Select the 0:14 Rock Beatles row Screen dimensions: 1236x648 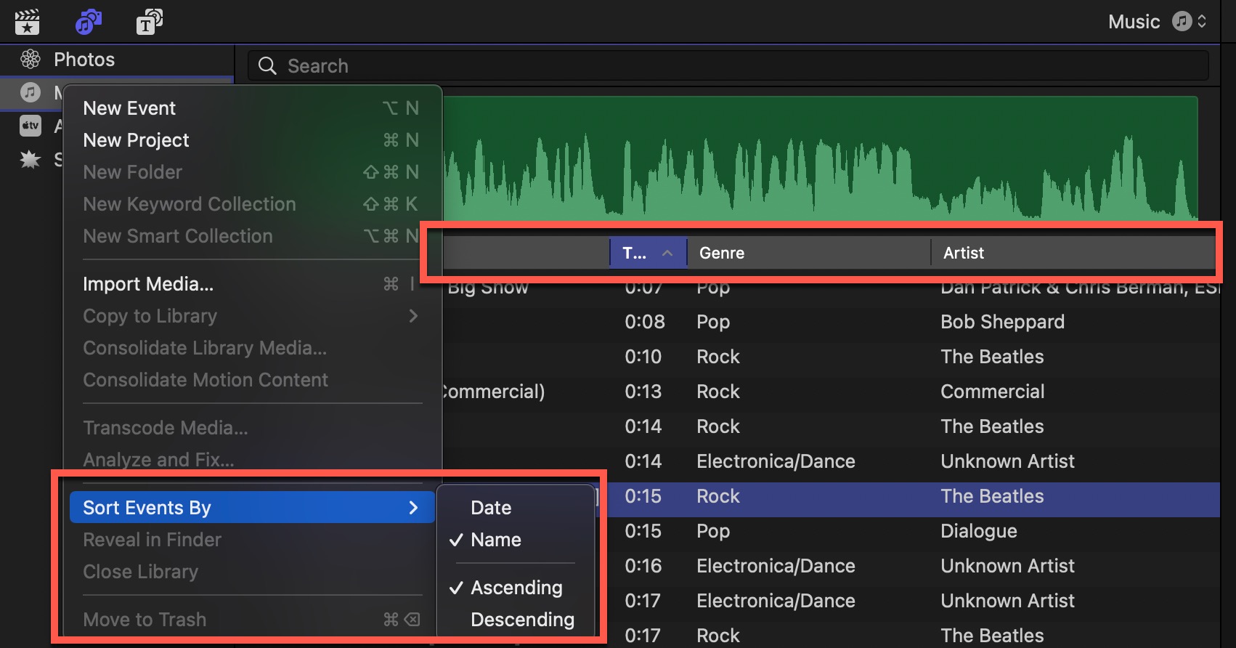coord(832,426)
